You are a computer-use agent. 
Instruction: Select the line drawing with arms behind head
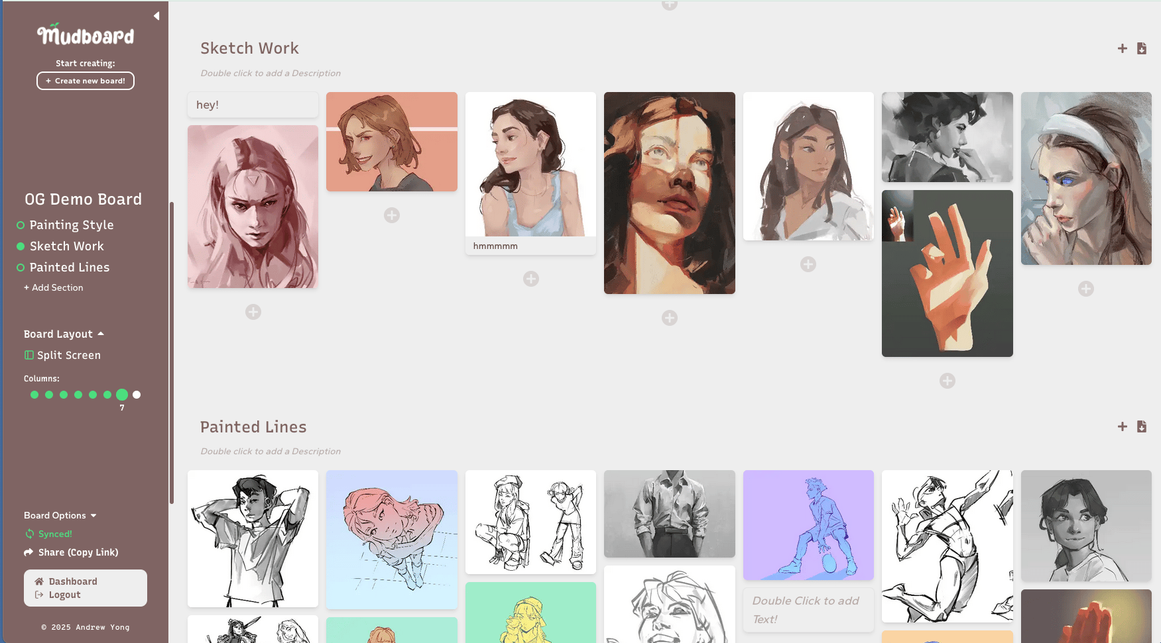click(x=253, y=538)
